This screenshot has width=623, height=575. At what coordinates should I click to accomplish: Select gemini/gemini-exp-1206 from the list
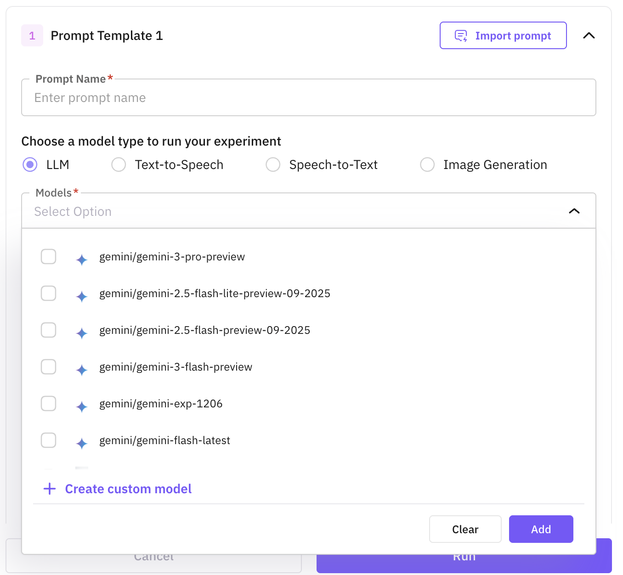161,404
